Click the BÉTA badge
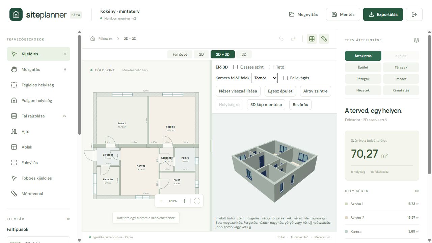 coord(76,15)
